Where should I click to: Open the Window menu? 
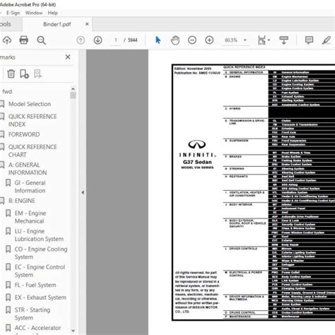click(x=34, y=13)
